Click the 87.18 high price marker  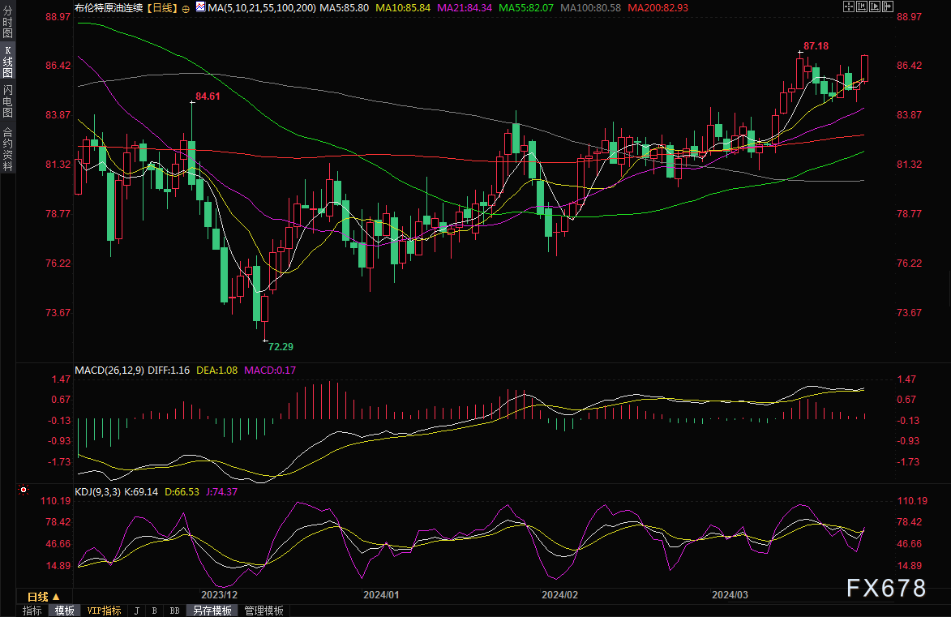point(815,46)
